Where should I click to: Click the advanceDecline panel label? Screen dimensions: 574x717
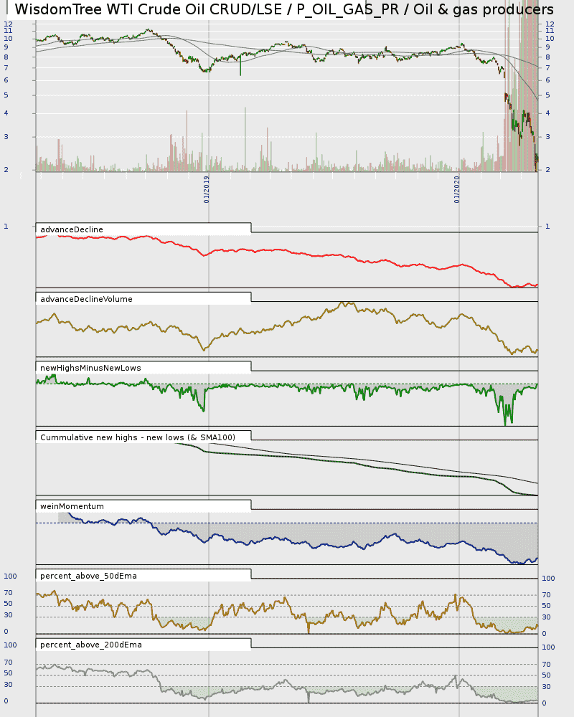coord(72,229)
